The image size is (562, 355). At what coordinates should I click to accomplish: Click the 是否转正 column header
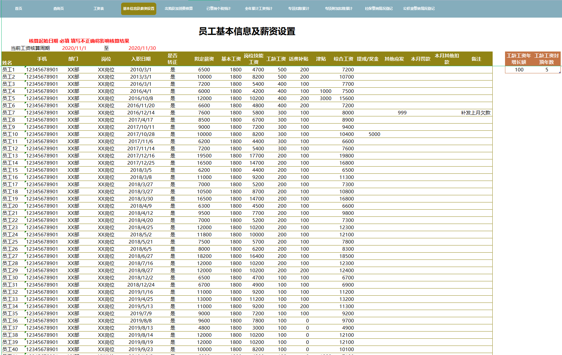pyautogui.click(x=172, y=59)
